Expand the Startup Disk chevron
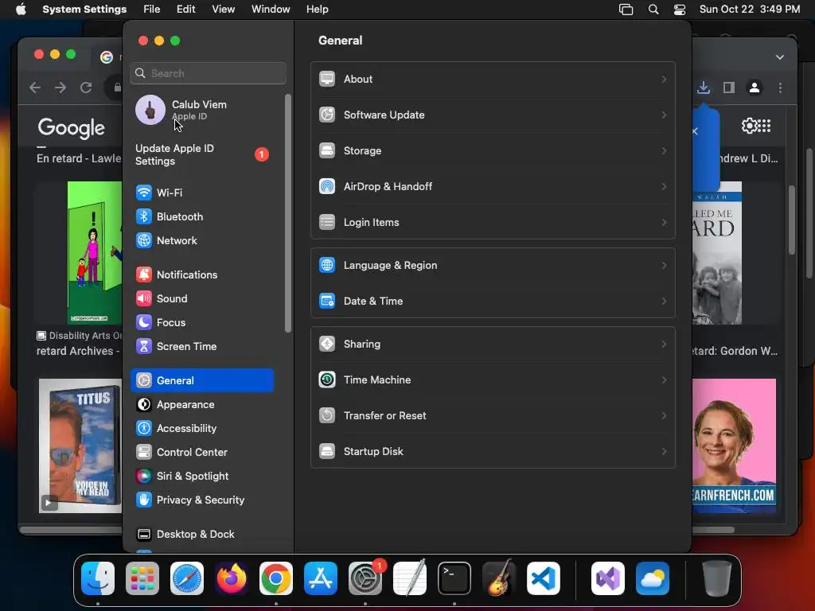This screenshot has width=815, height=611. pos(664,452)
